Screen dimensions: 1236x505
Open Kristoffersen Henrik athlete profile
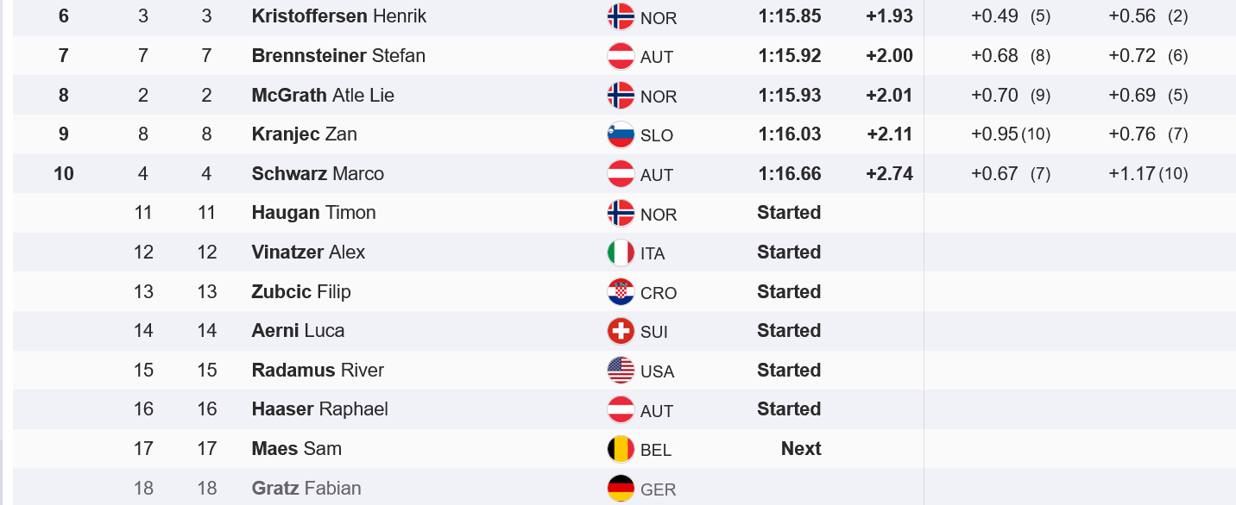[338, 16]
